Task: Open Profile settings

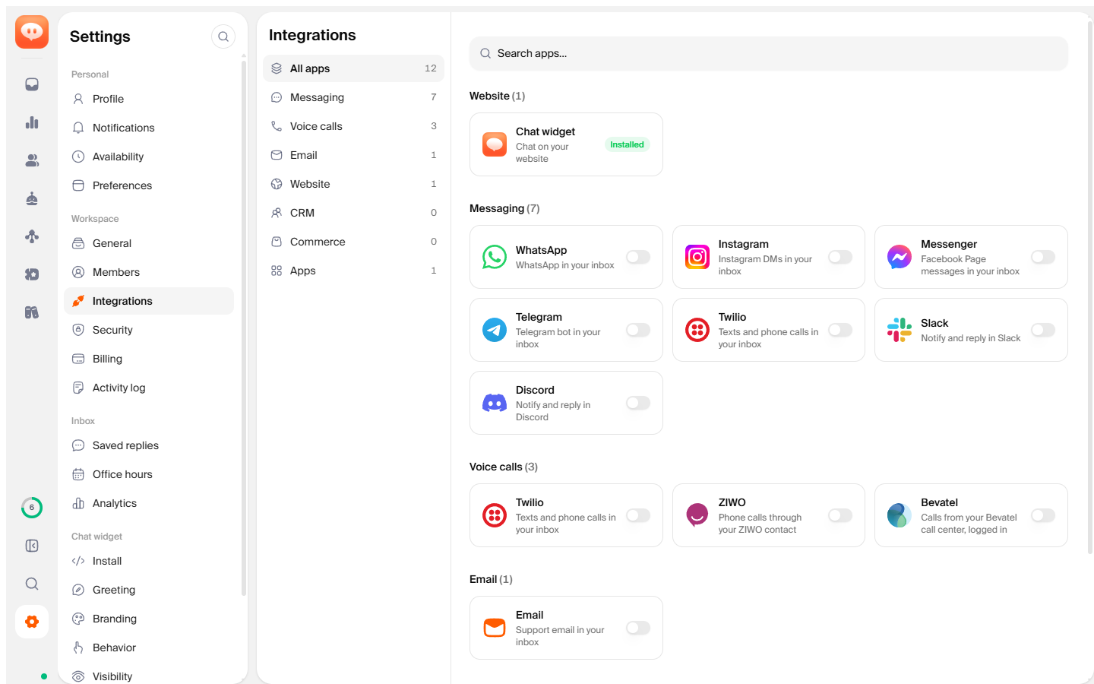Action: (149, 99)
